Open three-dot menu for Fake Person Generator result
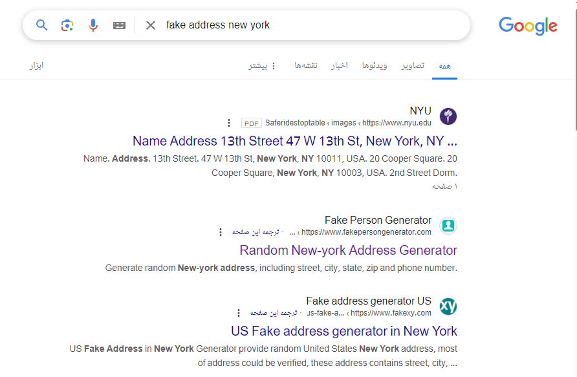 pos(221,232)
